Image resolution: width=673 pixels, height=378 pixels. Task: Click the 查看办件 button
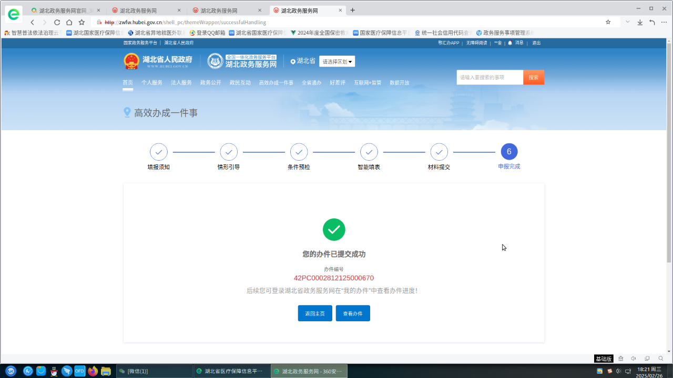coord(353,313)
